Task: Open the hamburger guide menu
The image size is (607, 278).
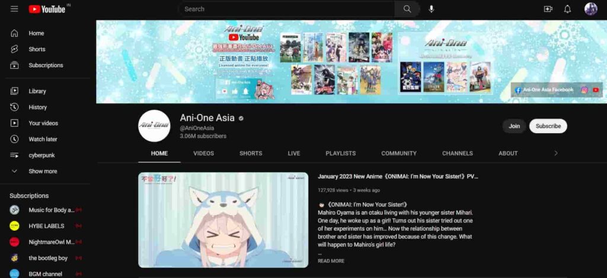Action: (x=14, y=9)
